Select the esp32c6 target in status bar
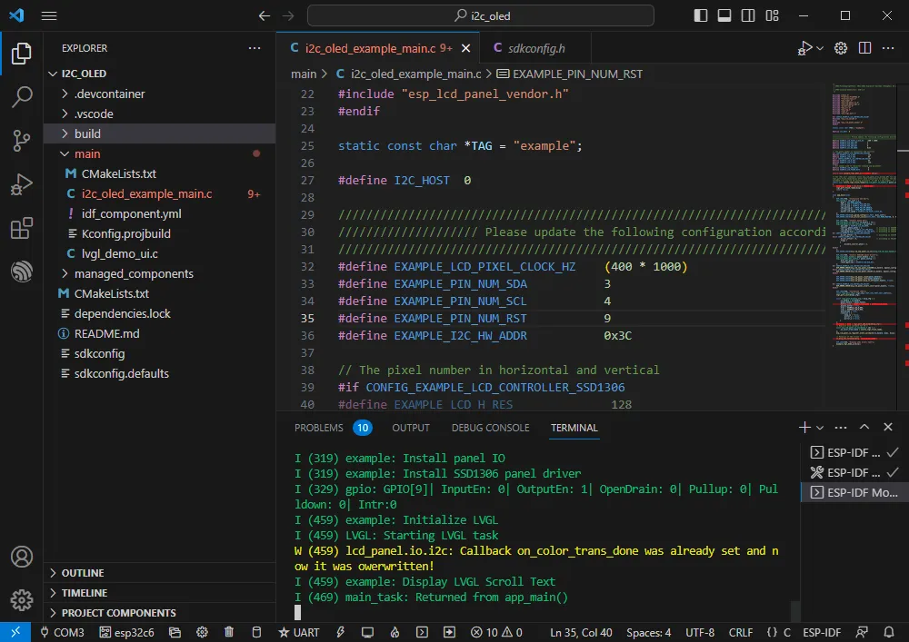Image resolution: width=909 pixels, height=642 pixels. pos(126,632)
